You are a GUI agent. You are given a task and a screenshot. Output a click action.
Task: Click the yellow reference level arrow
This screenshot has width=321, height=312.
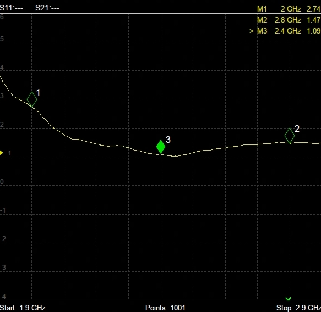2,153
